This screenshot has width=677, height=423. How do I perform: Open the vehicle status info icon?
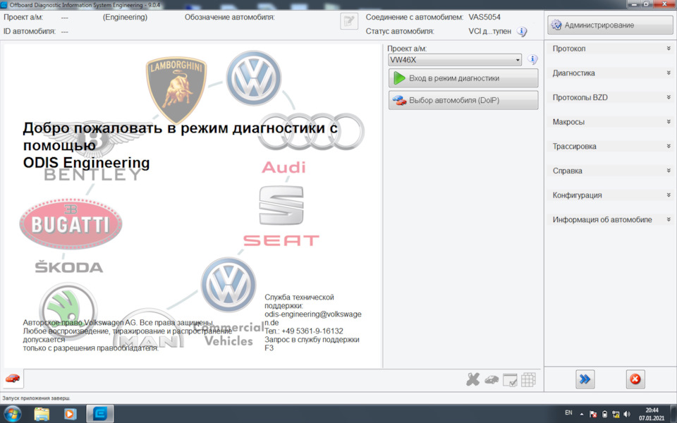point(522,32)
